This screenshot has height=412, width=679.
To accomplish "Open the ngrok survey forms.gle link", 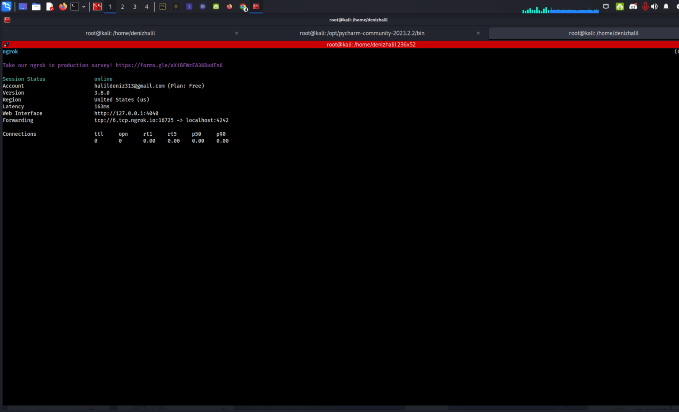I will click(x=169, y=65).
